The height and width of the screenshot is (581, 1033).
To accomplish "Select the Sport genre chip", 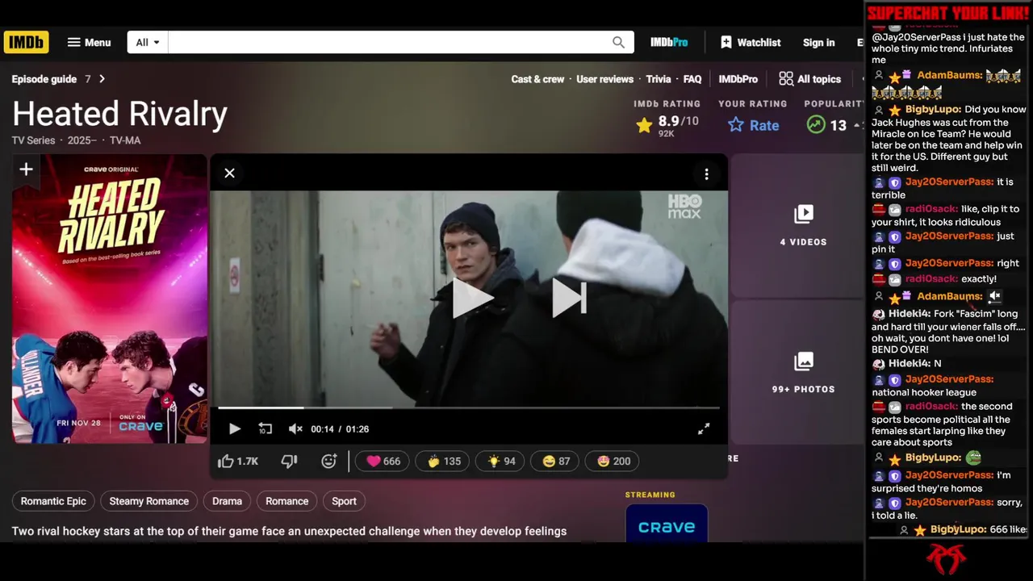I will (344, 501).
